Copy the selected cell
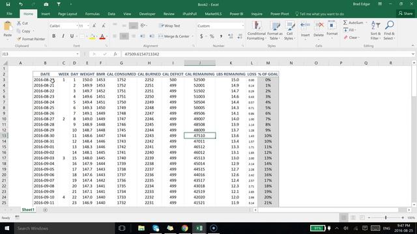 [23, 31]
